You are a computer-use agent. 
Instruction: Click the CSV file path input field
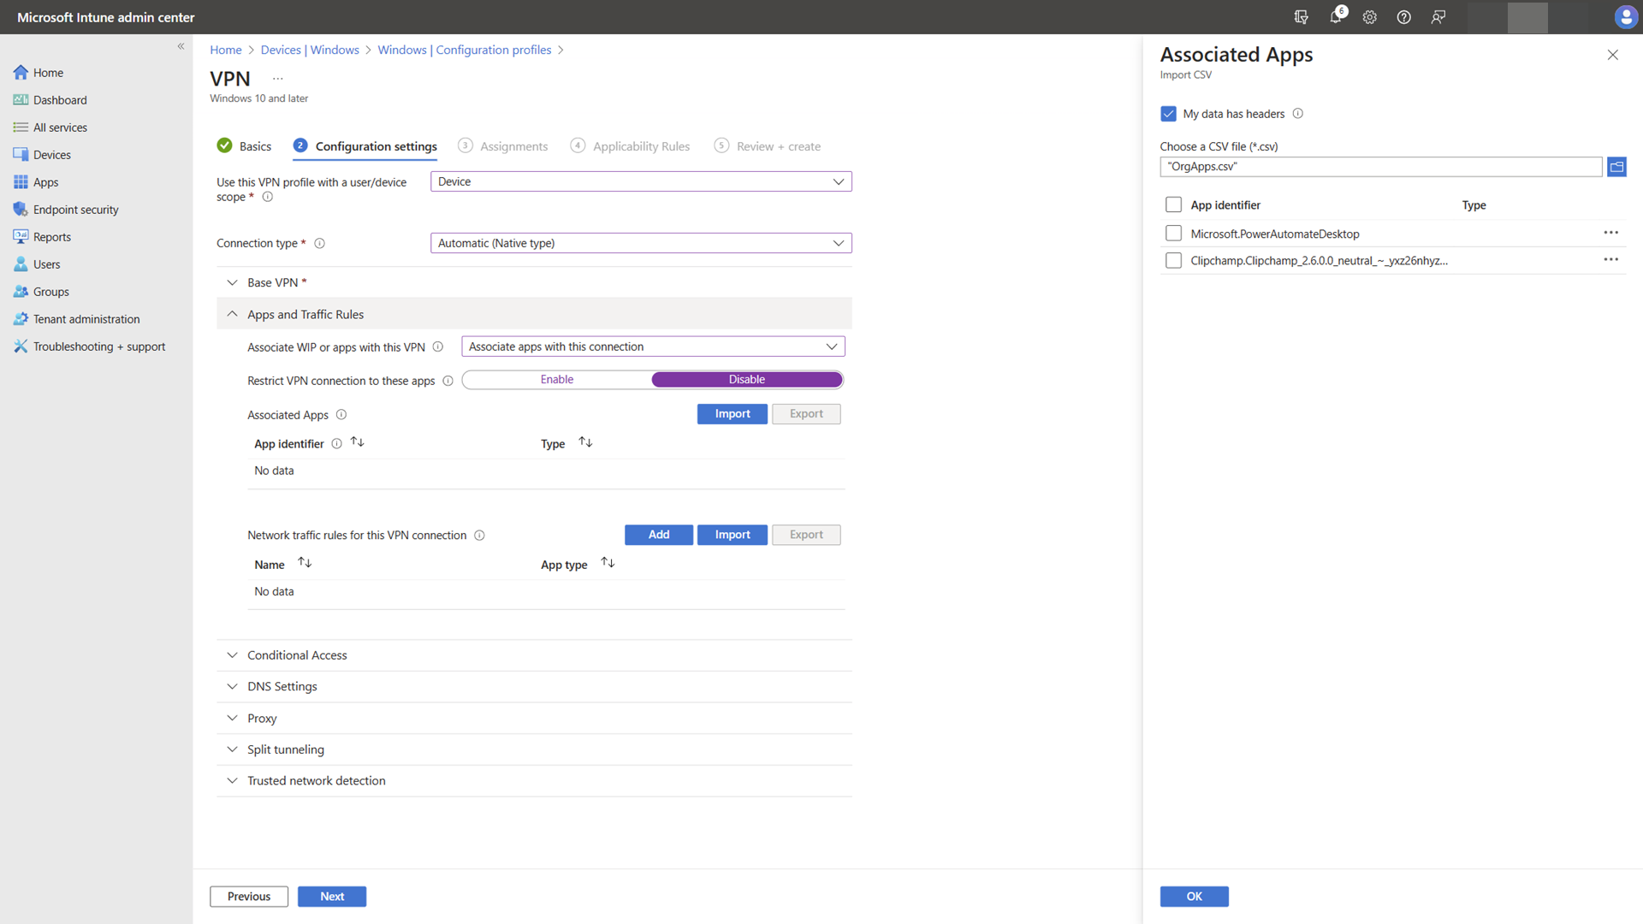point(1379,167)
